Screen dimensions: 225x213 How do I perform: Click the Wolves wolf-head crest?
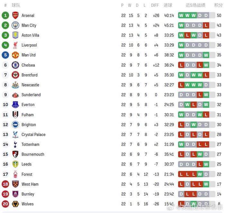click(x=15, y=204)
